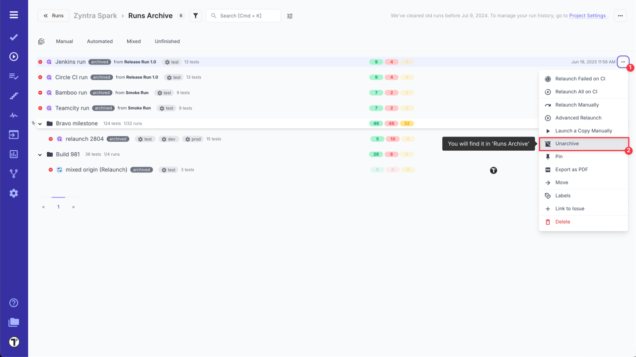636x357 pixels.
Task: Click Project Settings link in the notice
Action: (x=588, y=15)
